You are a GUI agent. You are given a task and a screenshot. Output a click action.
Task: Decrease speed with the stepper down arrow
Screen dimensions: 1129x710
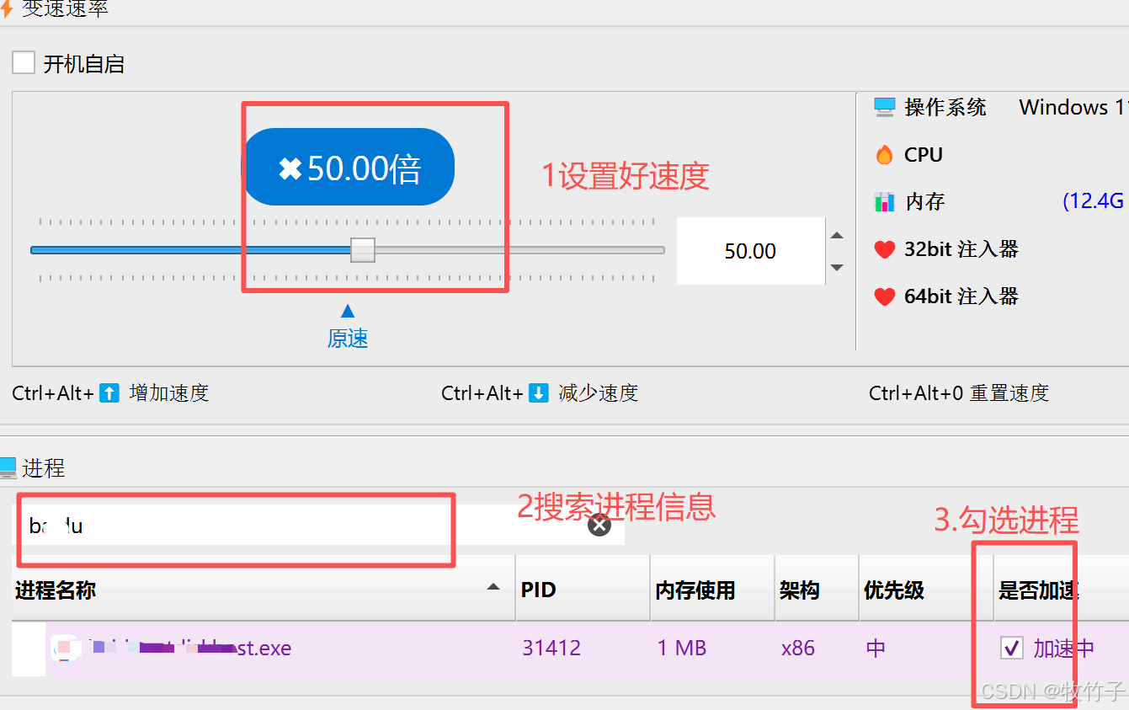point(837,268)
